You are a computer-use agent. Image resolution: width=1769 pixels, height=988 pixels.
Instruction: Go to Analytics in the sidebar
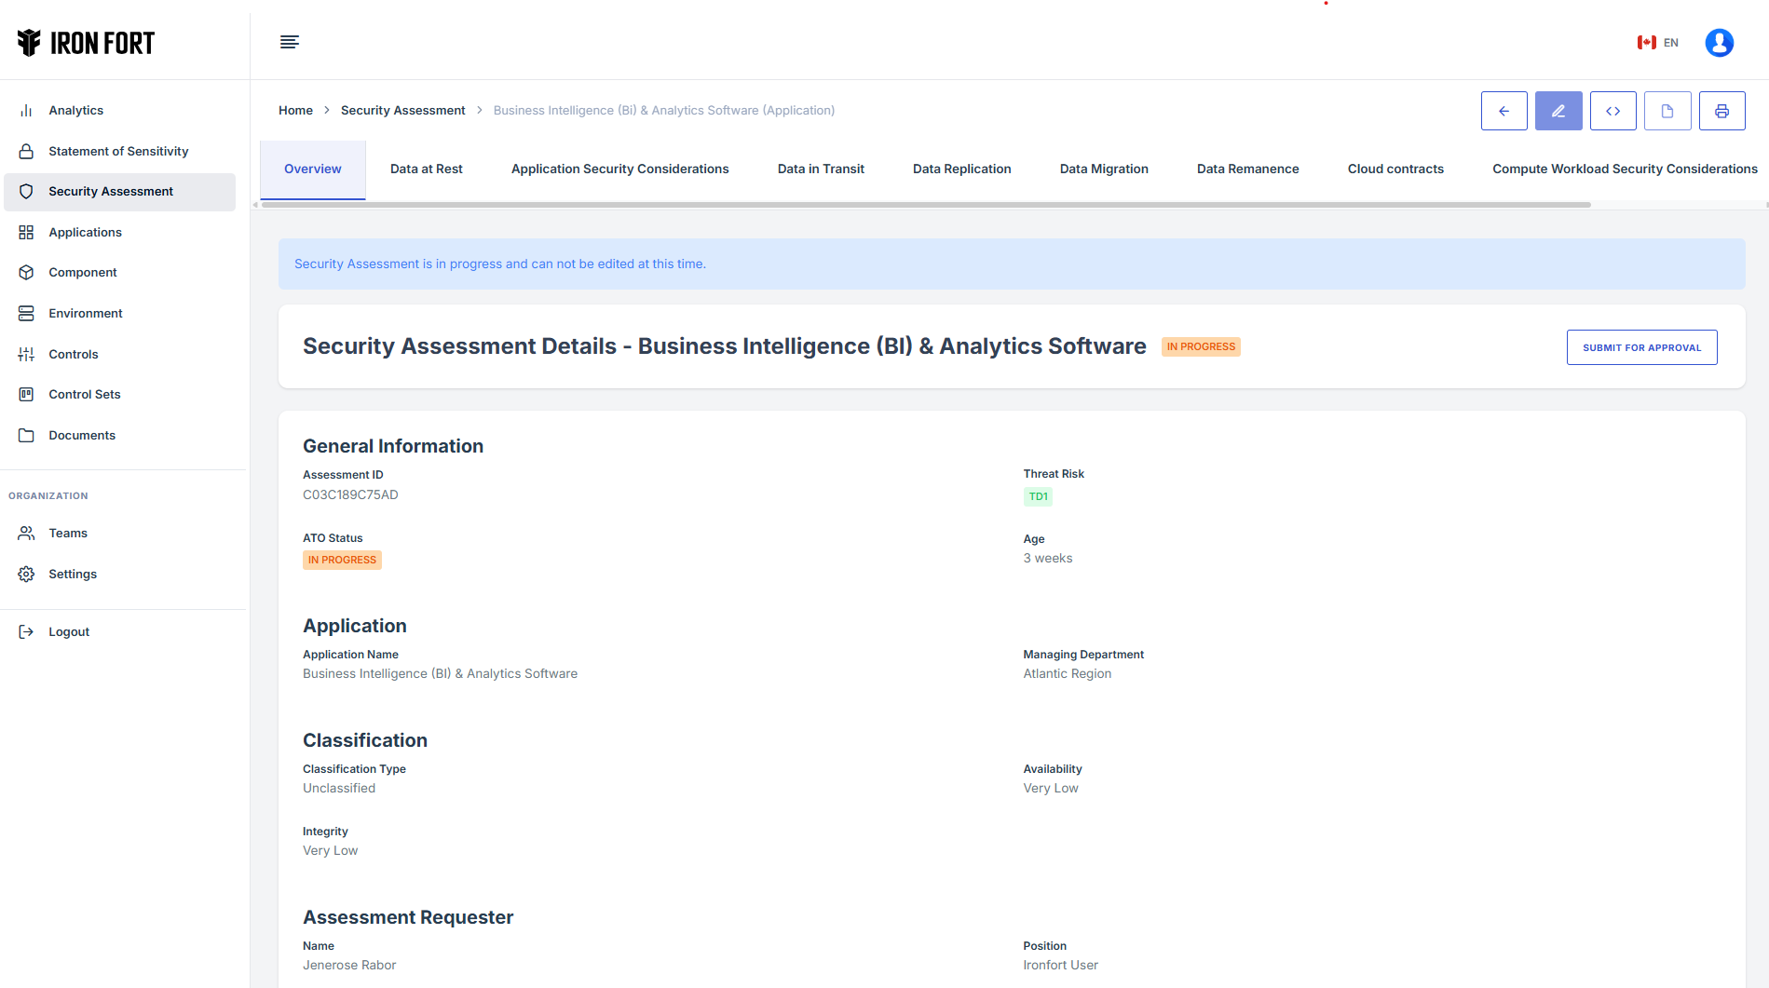(76, 110)
